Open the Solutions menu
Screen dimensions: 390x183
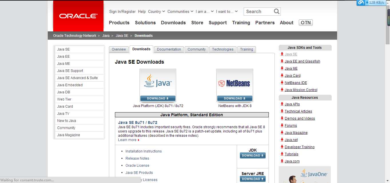tap(145, 23)
